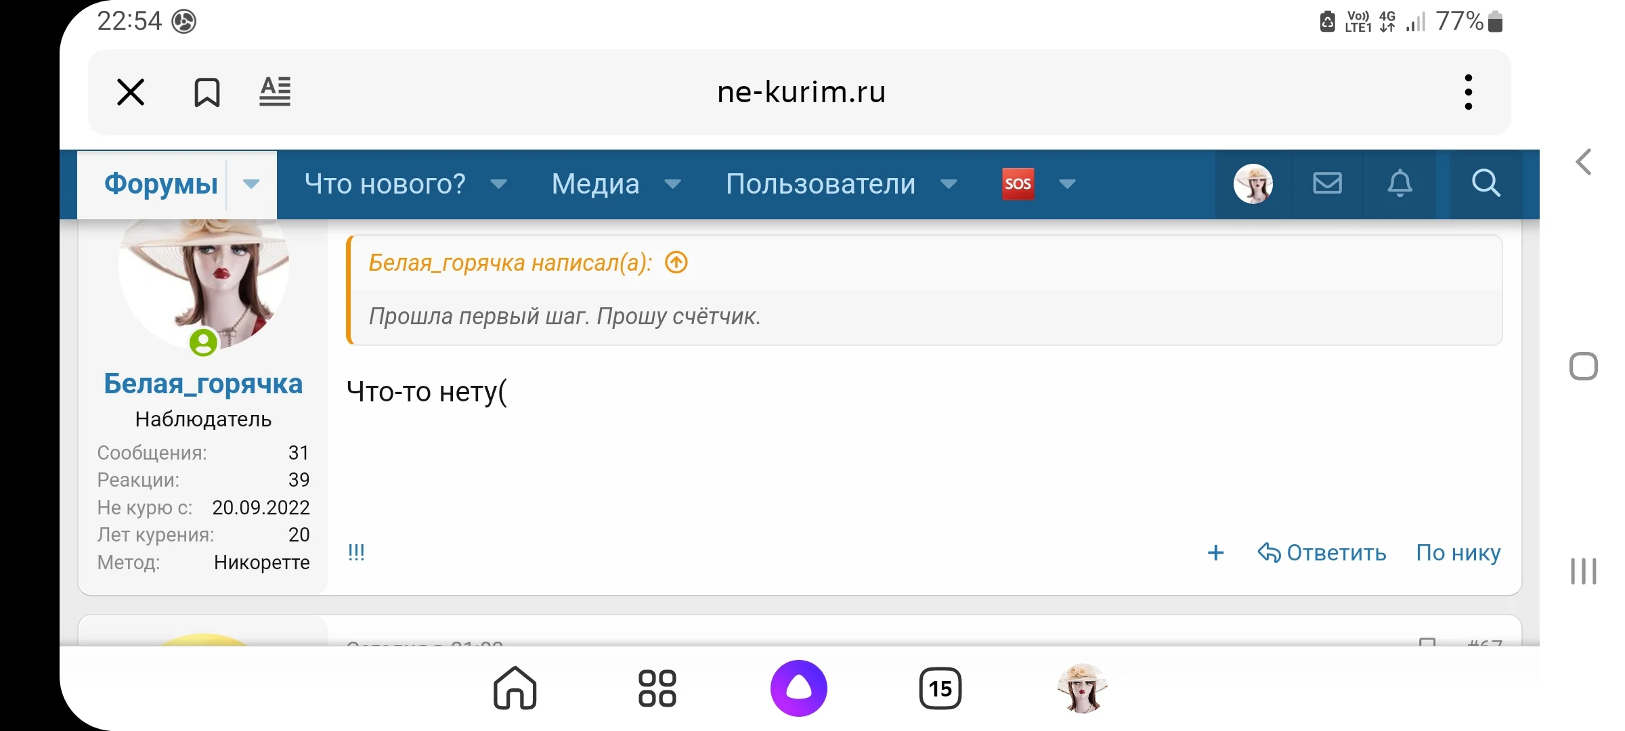Select the Медиа menu item
The height and width of the screenshot is (731, 1625).
pyautogui.click(x=594, y=183)
